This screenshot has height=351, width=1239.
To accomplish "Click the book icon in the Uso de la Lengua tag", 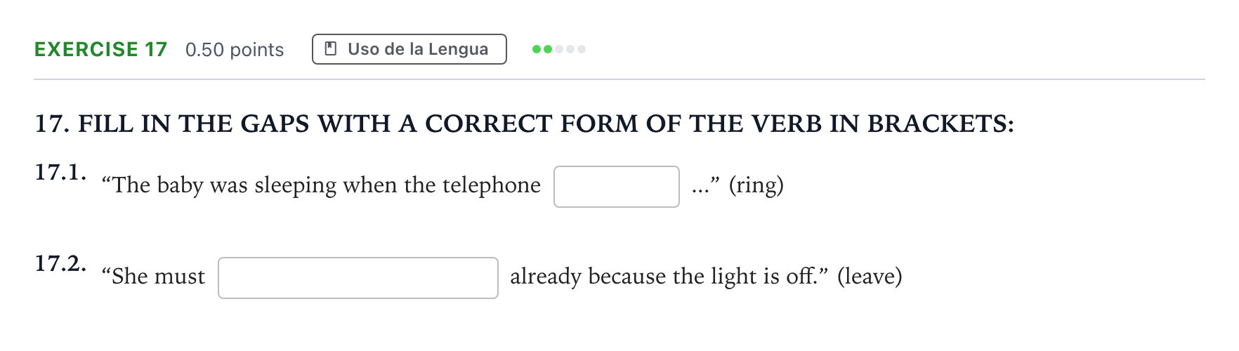I will click(330, 49).
